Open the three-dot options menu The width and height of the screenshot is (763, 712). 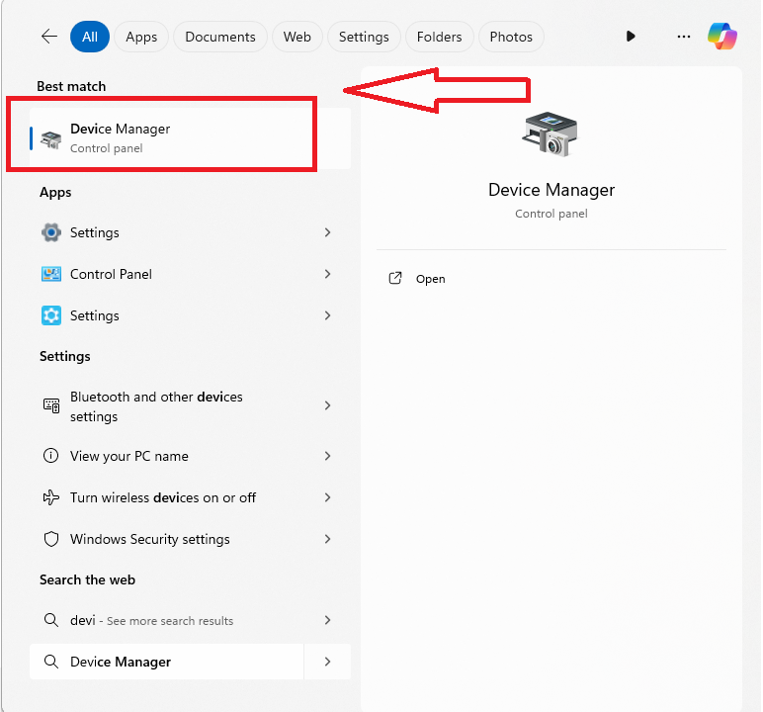tap(684, 37)
